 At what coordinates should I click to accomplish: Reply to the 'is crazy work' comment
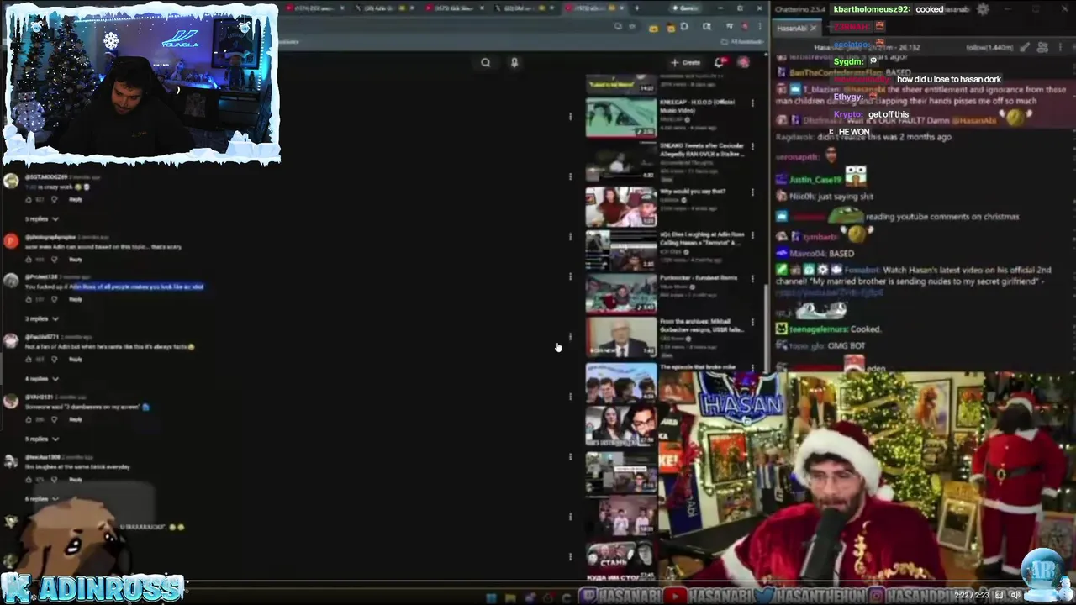pos(76,199)
